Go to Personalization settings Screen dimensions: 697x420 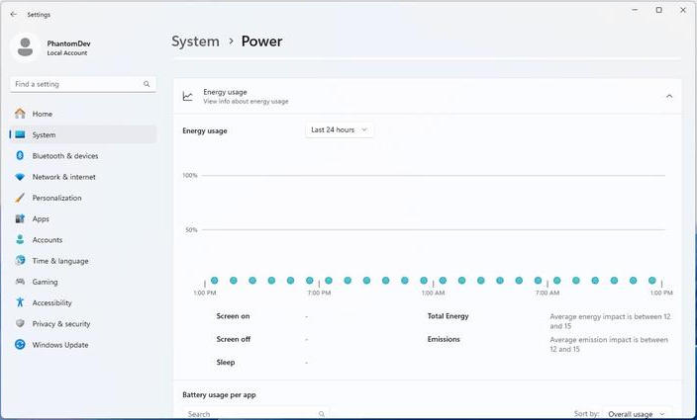(83, 198)
